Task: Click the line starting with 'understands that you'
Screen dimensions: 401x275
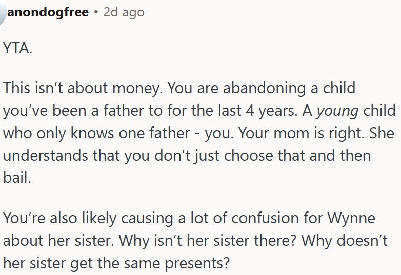Action: point(187,156)
